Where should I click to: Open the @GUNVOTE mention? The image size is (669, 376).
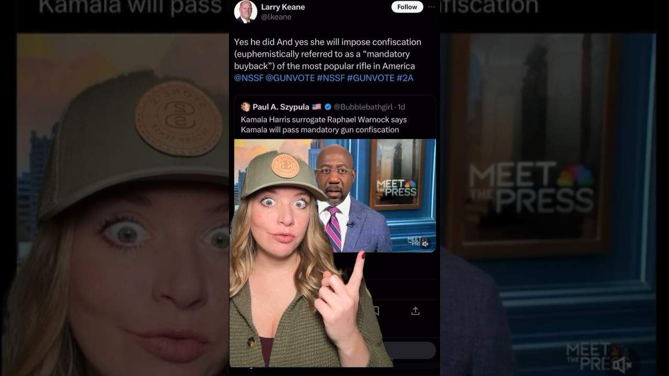pos(290,78)
